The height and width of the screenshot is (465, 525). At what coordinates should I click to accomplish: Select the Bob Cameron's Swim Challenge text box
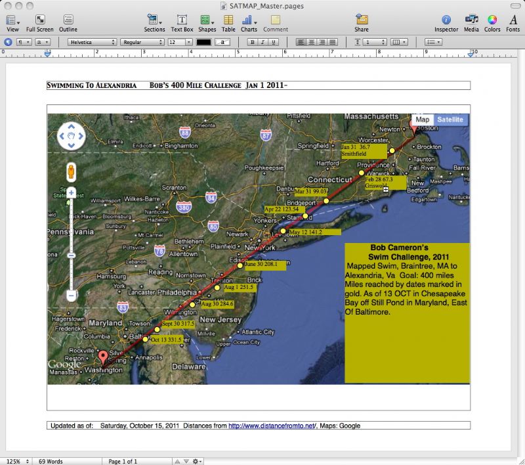[407, 313]
